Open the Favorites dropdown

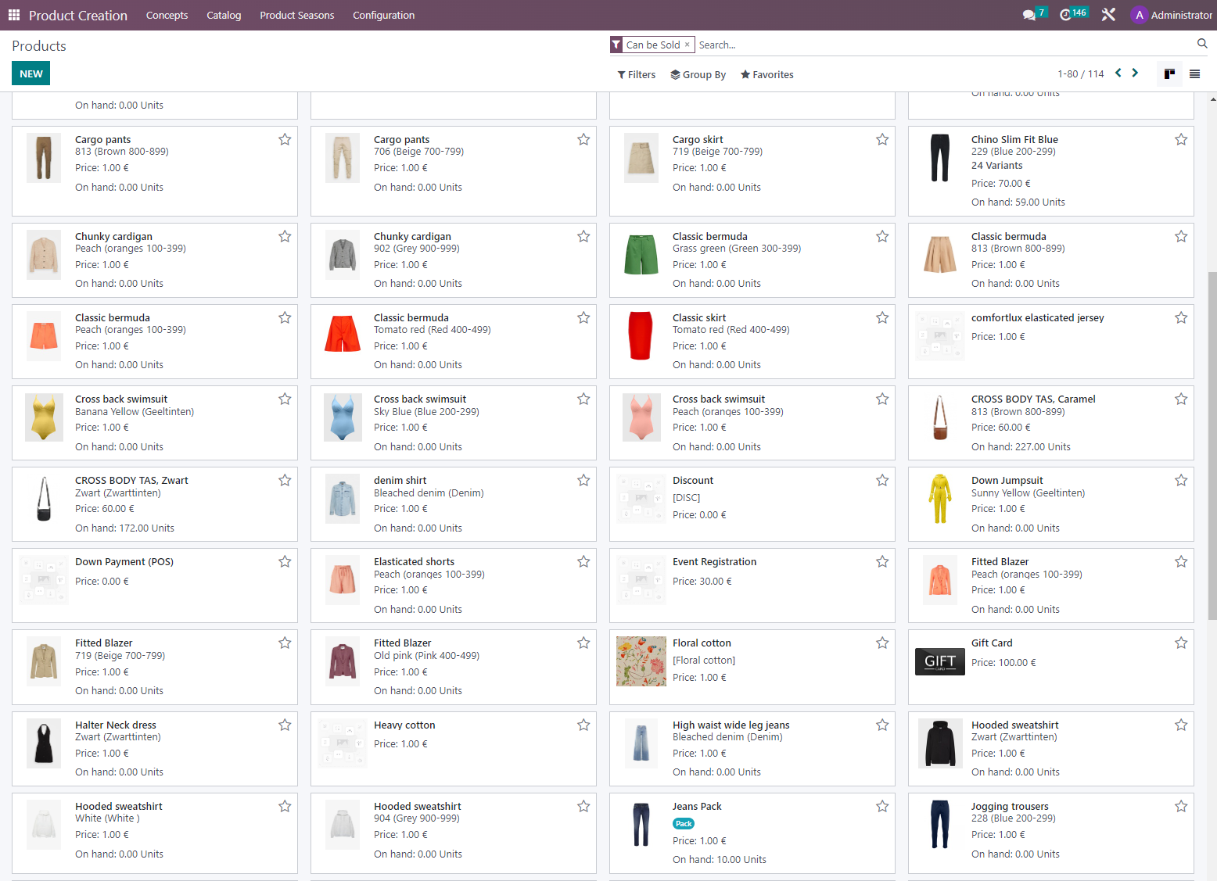[766, 75]
